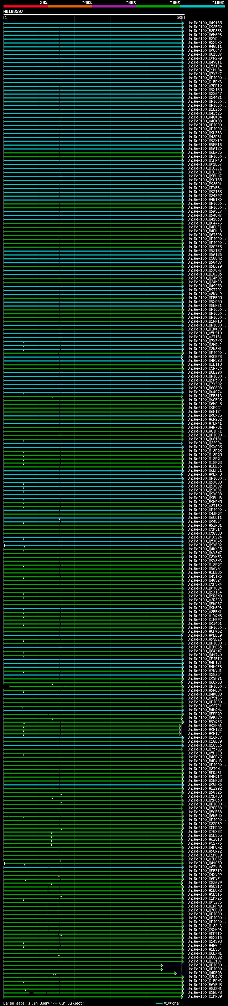
Task: Click arrowhead ending the UniRef100_Q4RF08 alignment
Action: 176,973
